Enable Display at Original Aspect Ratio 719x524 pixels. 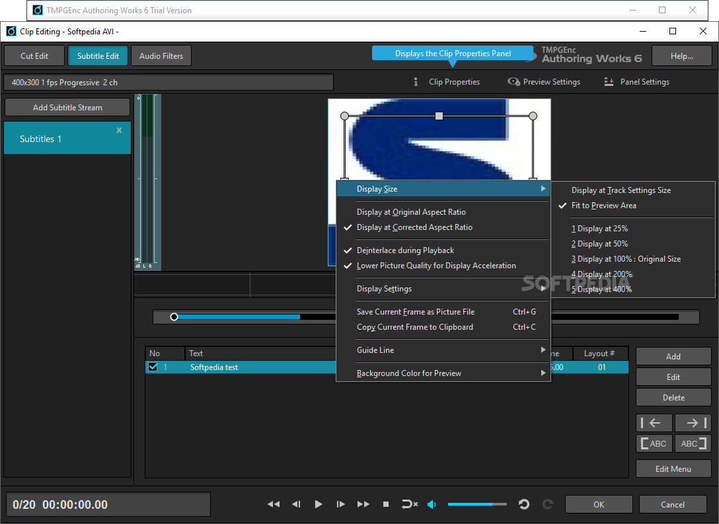click(x=443, y=212)
